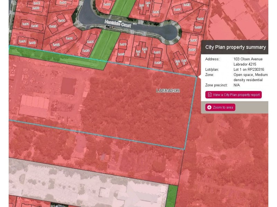Image resolution: width=277 pixels, height=207 pixels.
Task: Click the document icon on the property report button
Action: [210, 95]
